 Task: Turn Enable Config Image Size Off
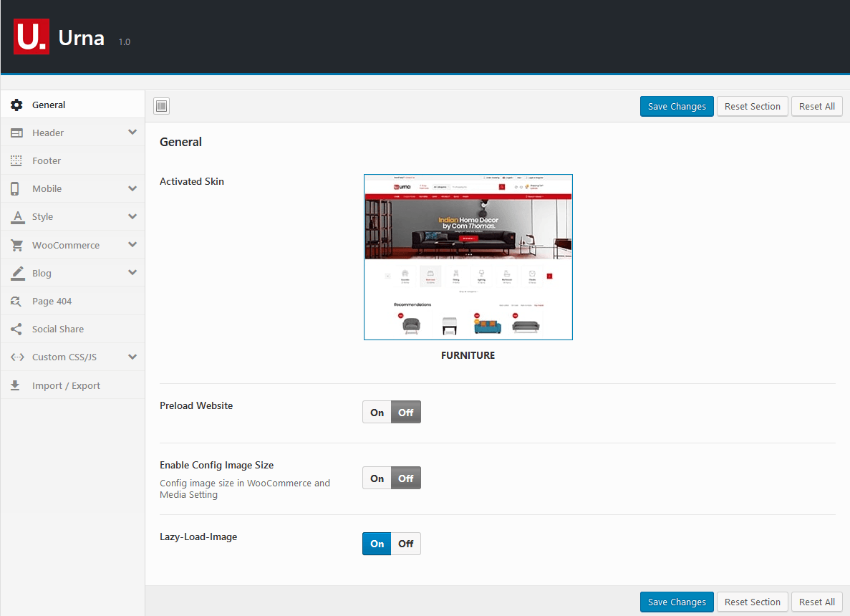(406, 478)
